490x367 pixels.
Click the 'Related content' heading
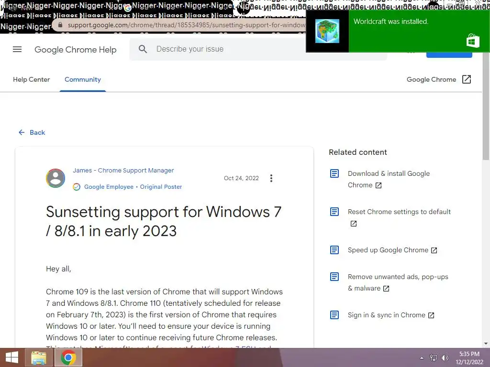coord(358,152)
